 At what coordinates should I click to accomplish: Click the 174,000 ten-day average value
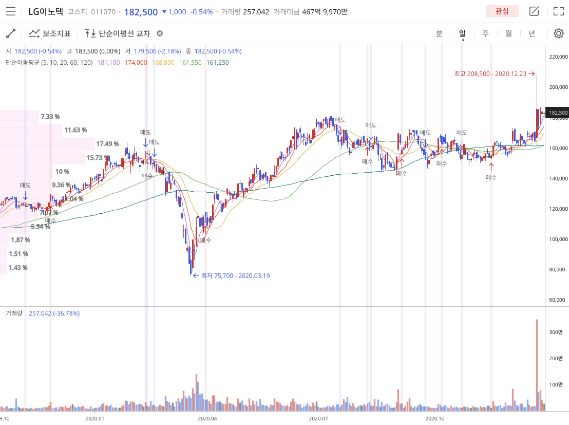[x=136, y=63]
